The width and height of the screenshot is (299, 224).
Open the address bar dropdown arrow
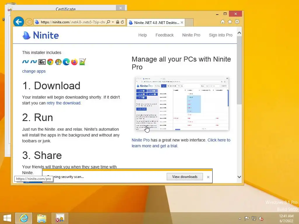click(113, 22)
